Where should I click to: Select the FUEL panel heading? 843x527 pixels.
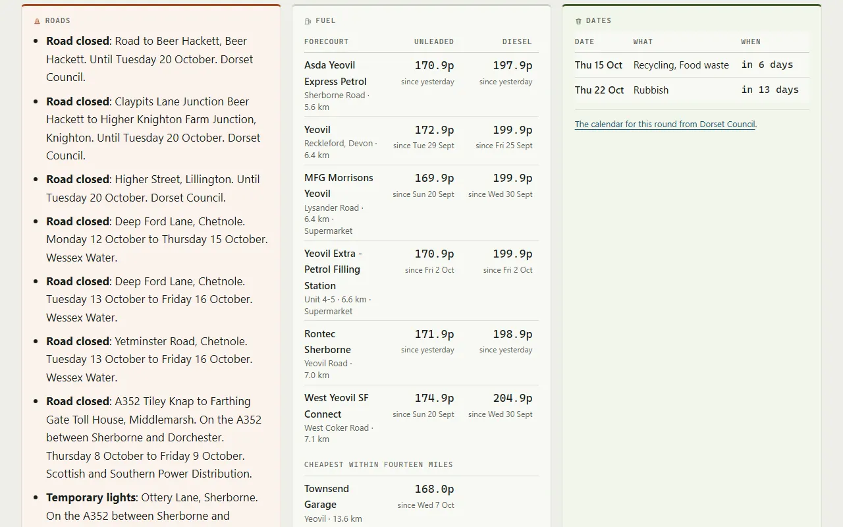325,21
